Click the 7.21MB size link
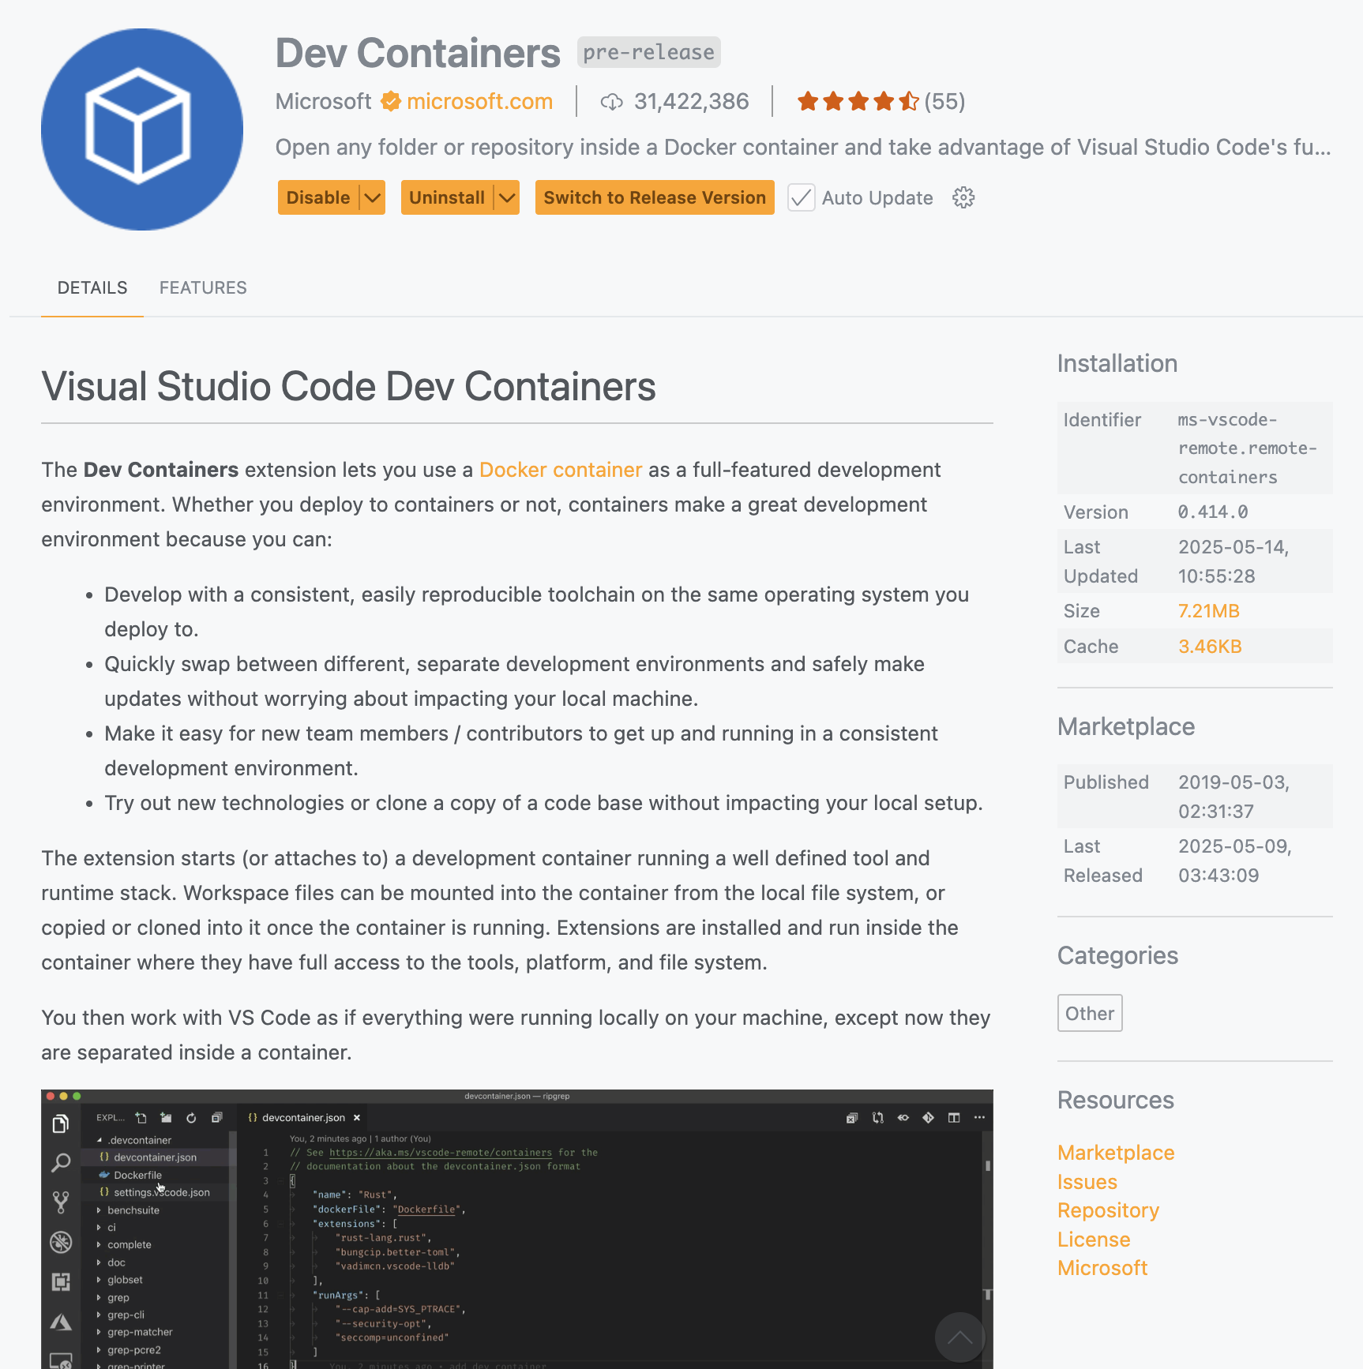Viewport: 1363px width, 1369px height. point(1208,611)
